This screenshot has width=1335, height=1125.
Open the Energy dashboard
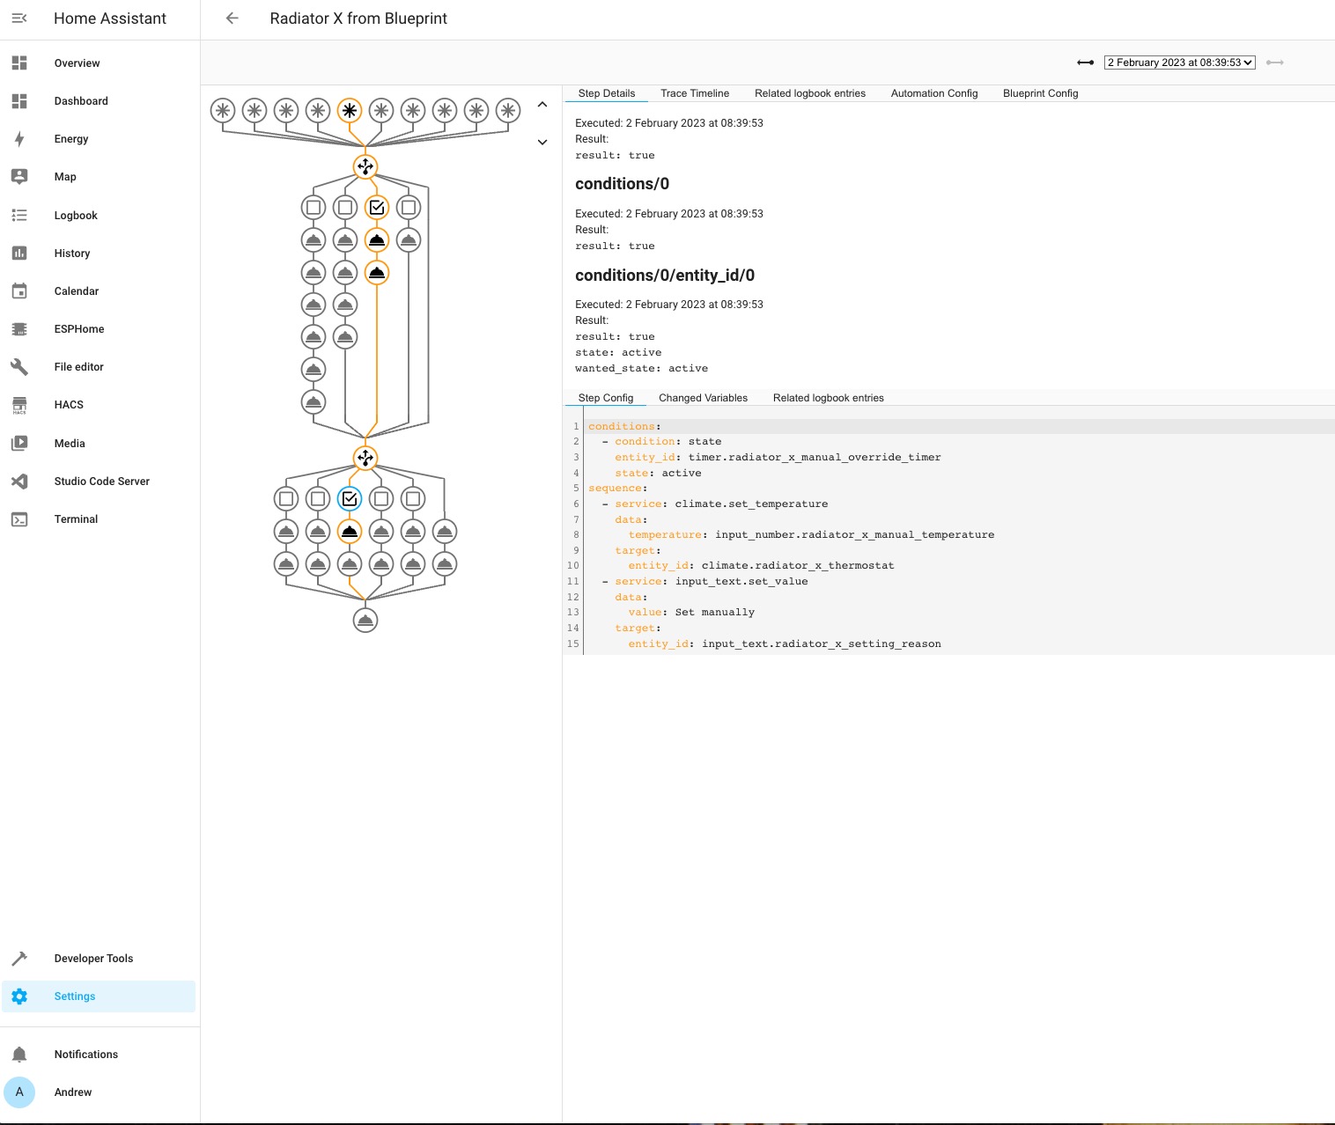(70, 138)
